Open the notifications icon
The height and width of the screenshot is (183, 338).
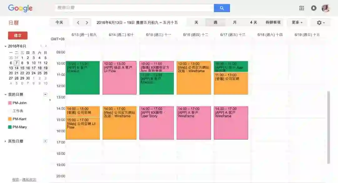314,8
